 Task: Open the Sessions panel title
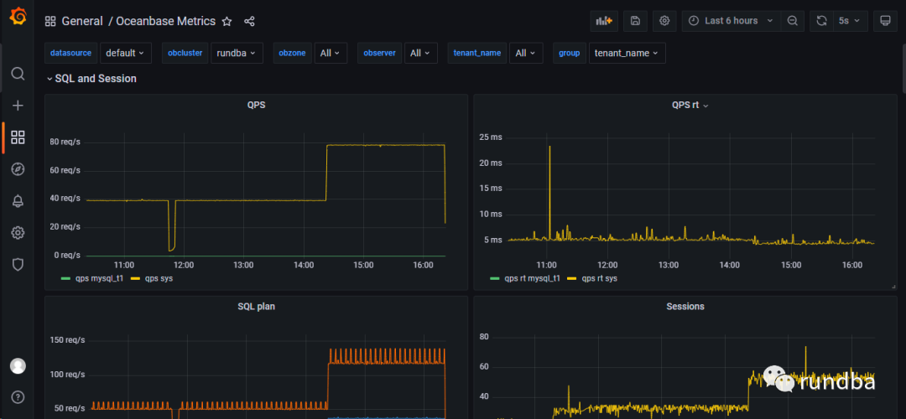(x=685, y=307)
